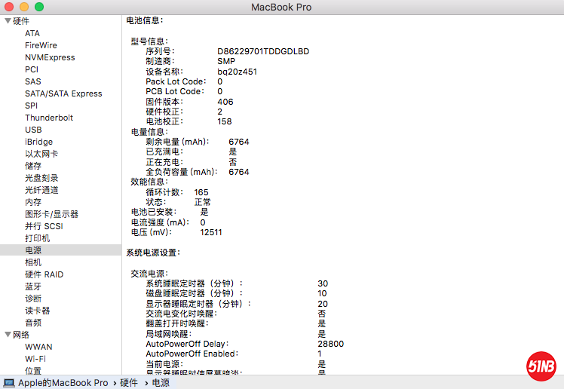Open the 储存 sidebar entry
The image size is (564, 389).
point(33,166)
